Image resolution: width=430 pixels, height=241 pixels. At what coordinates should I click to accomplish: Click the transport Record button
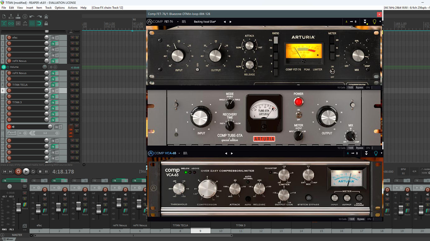point(19,172)
